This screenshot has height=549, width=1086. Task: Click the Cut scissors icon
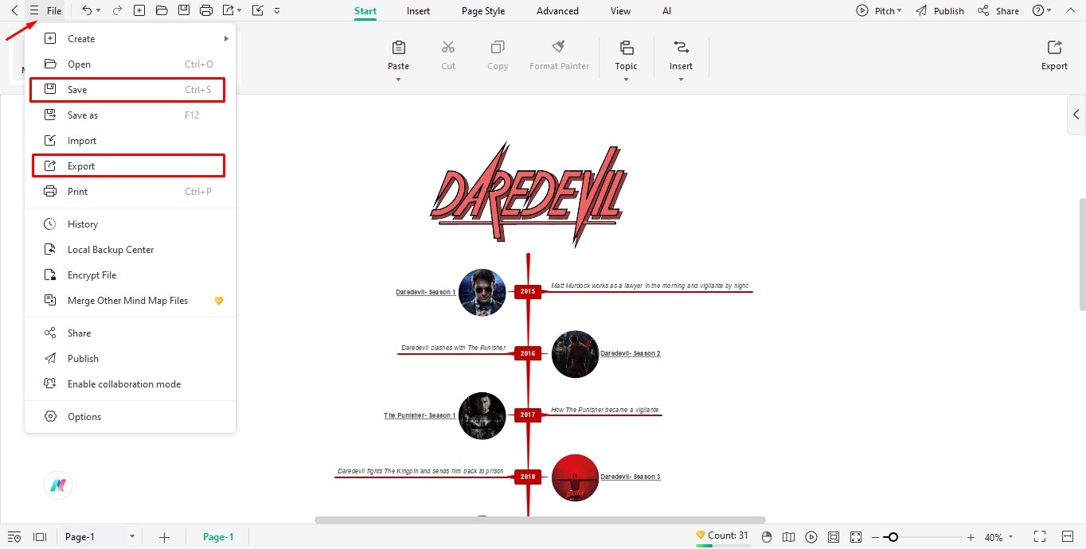[448, 48]
